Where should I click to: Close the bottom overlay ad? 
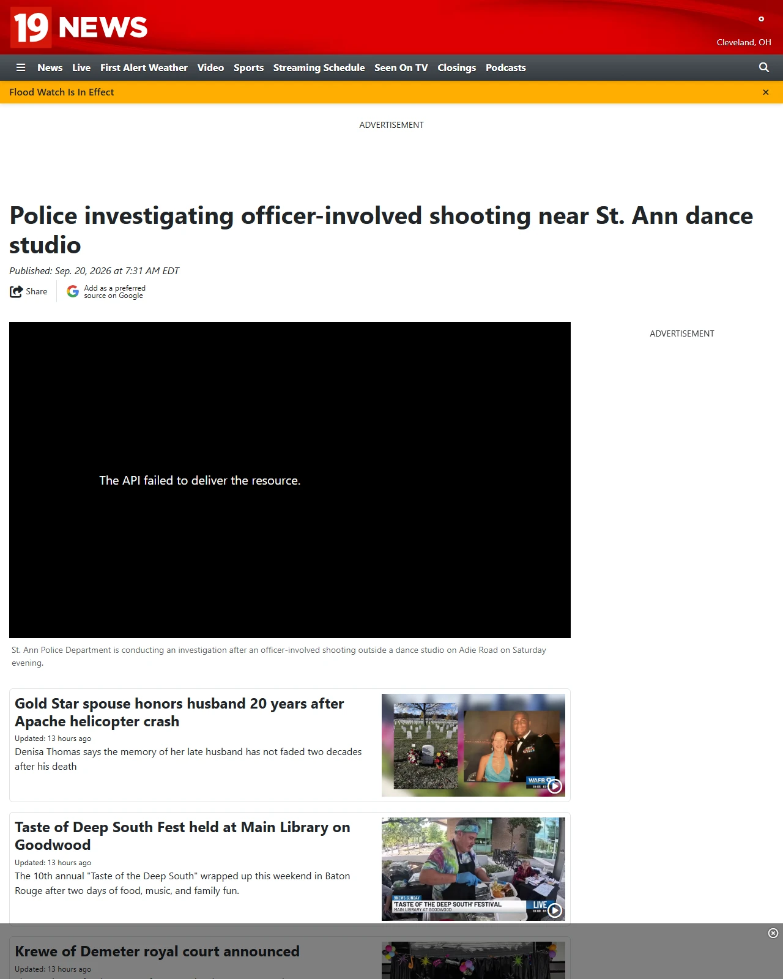(x=773, y=933)
